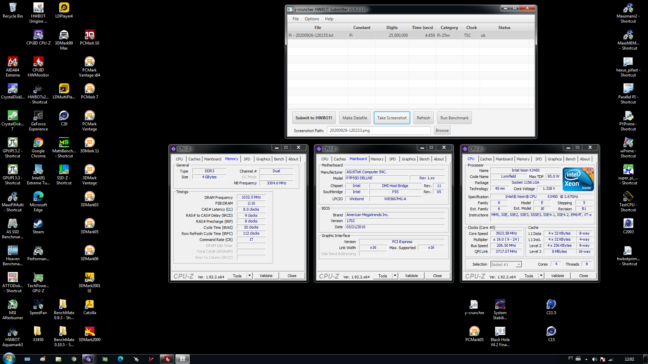
Task: Click the Run Benchmark button
Action: tap(454, 118)
